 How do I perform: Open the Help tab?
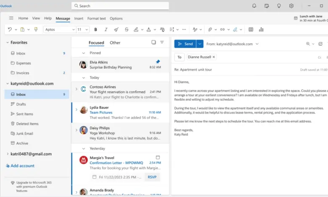48,18
